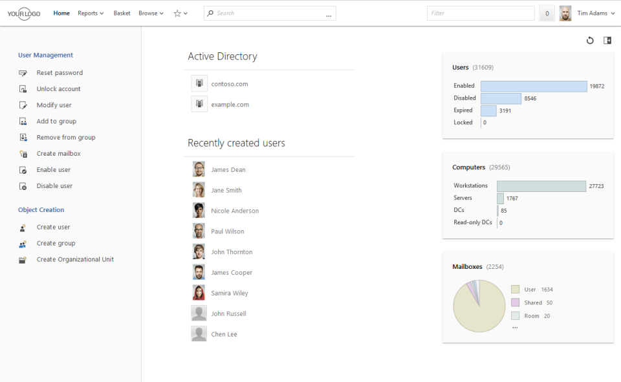Click the Create Organizational Unit icon
The width and height of the screenshot is (621, 382).
(21, 259)
